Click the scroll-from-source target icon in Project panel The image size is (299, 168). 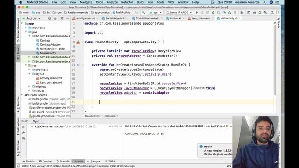click(x=50, y=18)
